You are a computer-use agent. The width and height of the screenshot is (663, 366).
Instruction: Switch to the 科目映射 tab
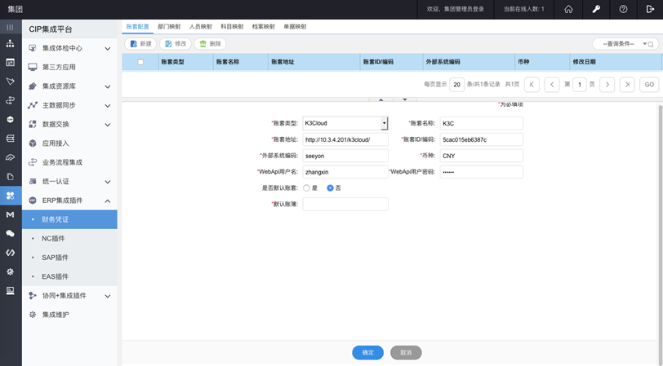coord(232,26)
